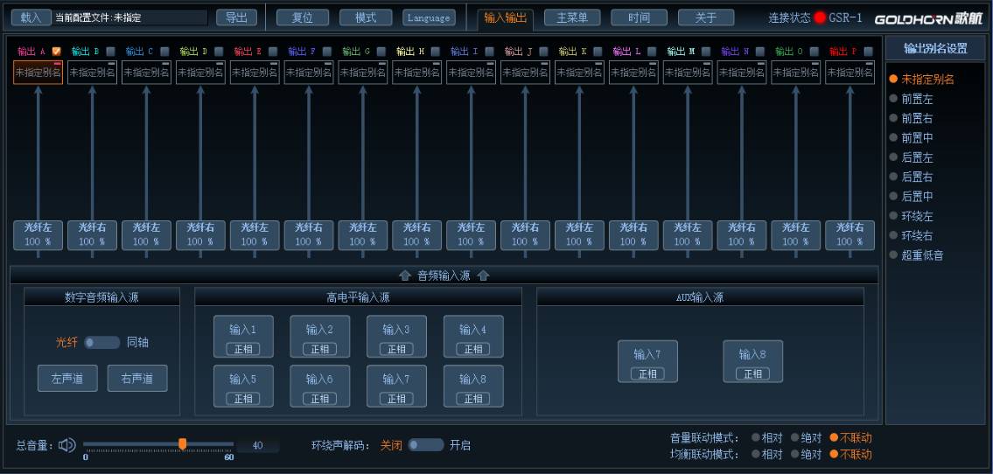
Task: Switch to the 主菜单 tab
Action: click(572, 17)
